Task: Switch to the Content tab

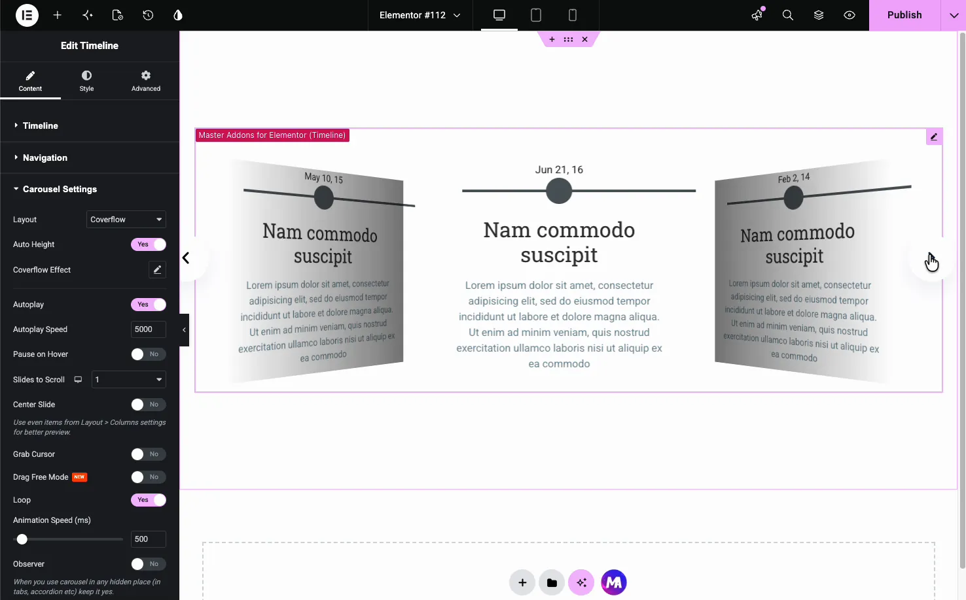Action: pos(30,81)
